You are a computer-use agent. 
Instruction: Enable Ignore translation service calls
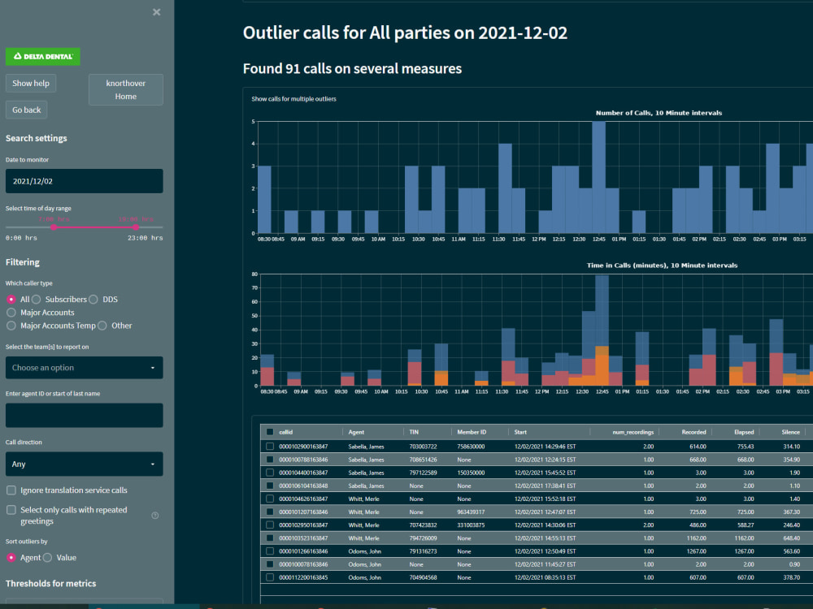[x=11, y=490]
